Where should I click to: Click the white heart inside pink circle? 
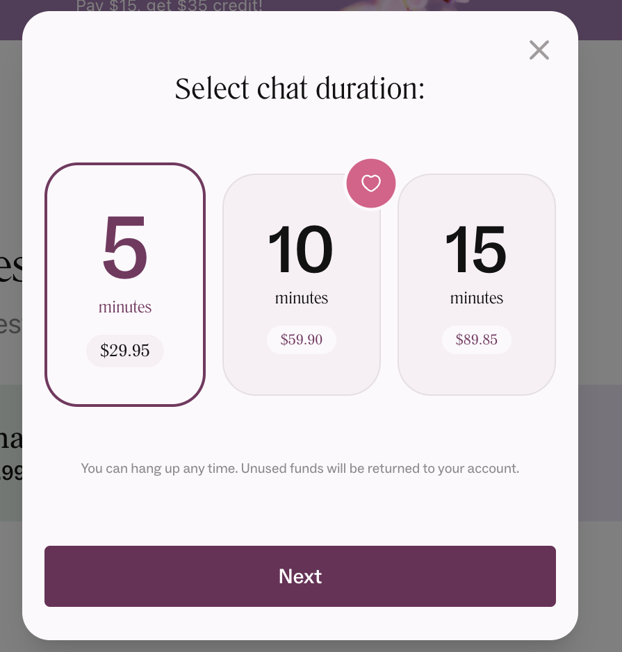point(370,183)
